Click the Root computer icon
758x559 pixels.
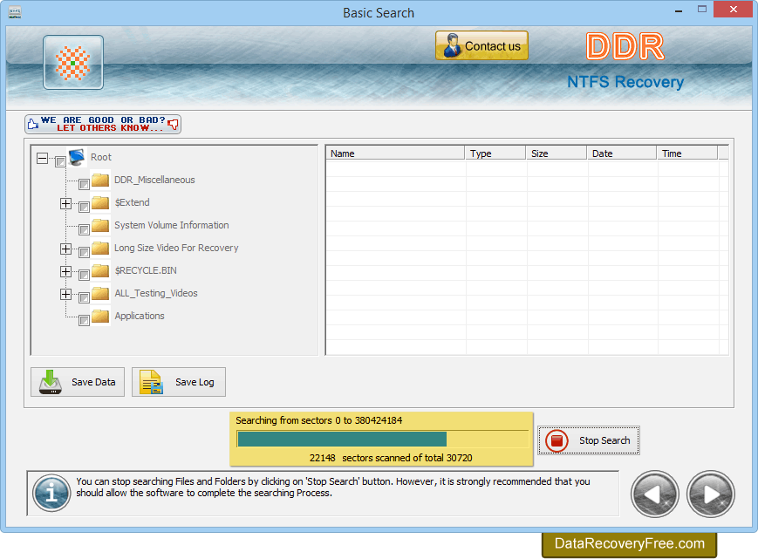[77, 157]
